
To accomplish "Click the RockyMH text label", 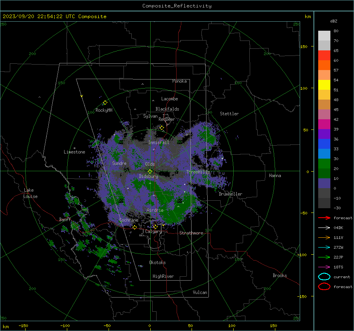I will [104, 110].
